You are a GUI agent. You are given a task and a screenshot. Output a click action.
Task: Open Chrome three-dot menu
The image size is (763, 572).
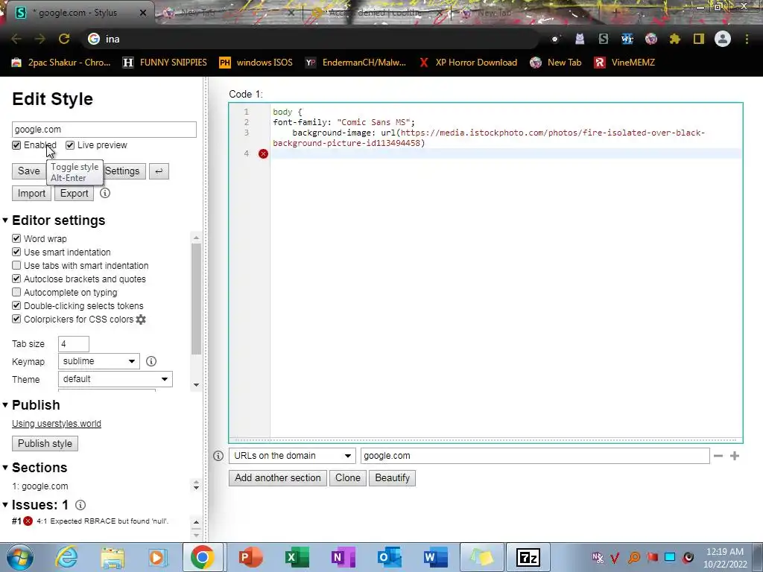click(x=747, y=39)
